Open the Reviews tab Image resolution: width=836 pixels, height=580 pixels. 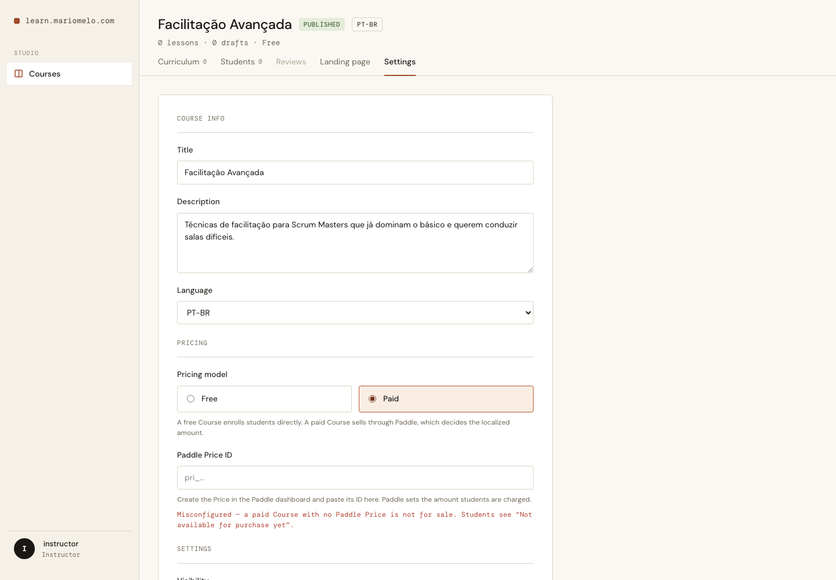[291, 61]
